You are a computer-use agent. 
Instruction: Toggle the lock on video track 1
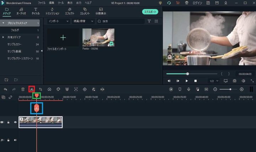(9, 122)
